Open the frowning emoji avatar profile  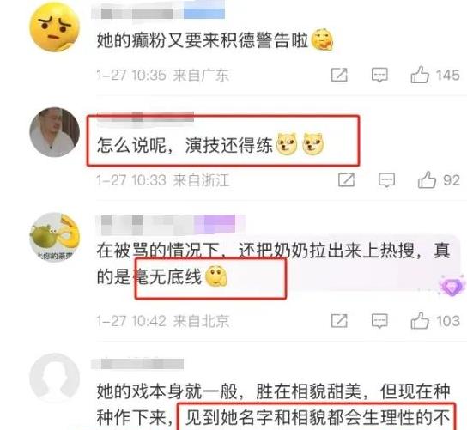pos(54,27)
